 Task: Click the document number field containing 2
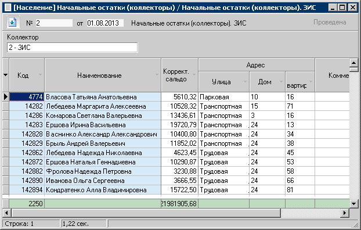tap(54, 23)
